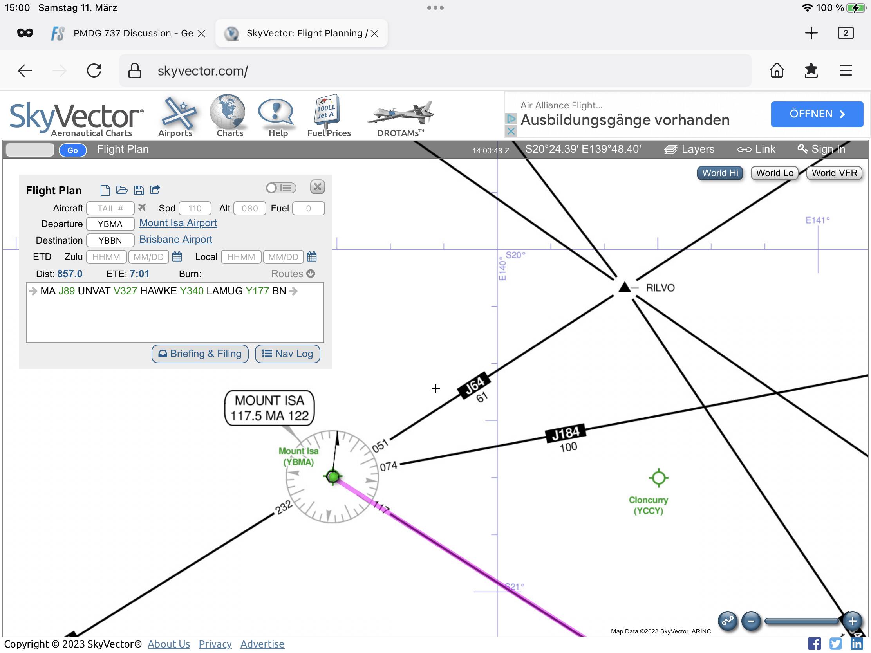Click the Brisbane Airport link
871x653 pixels.
point(175,240)
